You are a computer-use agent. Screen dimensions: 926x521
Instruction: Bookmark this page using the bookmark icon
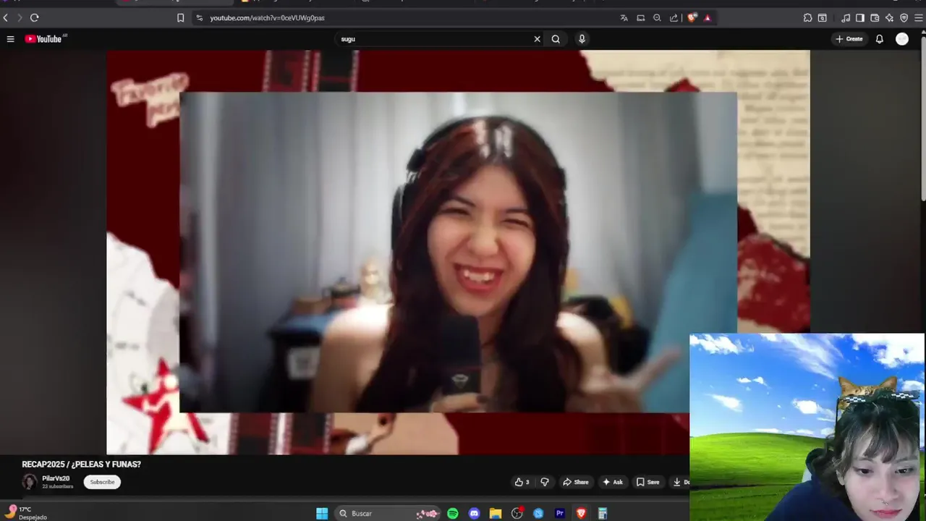pyautogui.click(x=181, y=17)
